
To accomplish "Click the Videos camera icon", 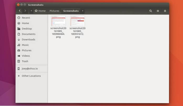I will [19, 56].
